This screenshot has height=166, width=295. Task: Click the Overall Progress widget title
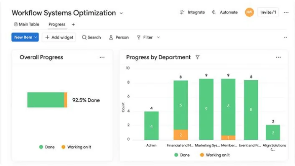[x=41, y=57]
